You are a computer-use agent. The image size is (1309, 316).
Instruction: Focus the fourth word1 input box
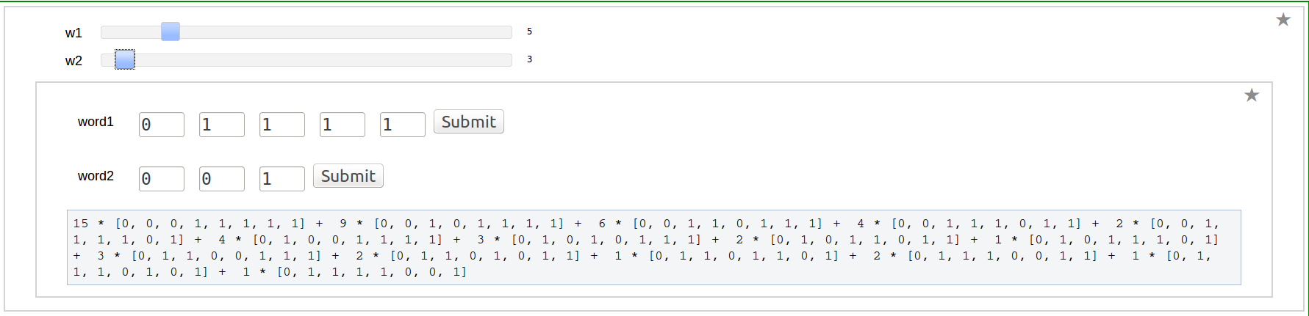point(343,125)
